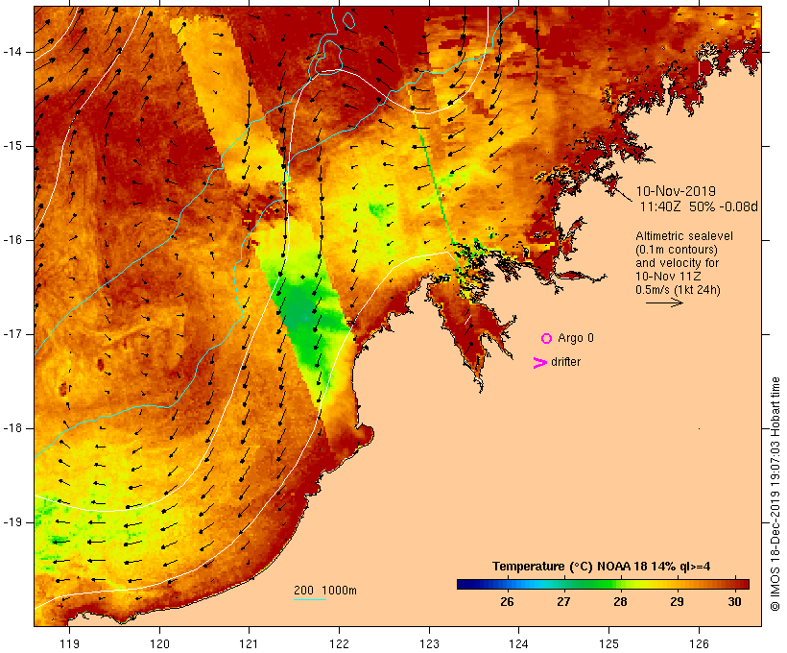Click the '124' longitude axis label
This screenshot has height=653, width=787.
[x=519, y=643]
